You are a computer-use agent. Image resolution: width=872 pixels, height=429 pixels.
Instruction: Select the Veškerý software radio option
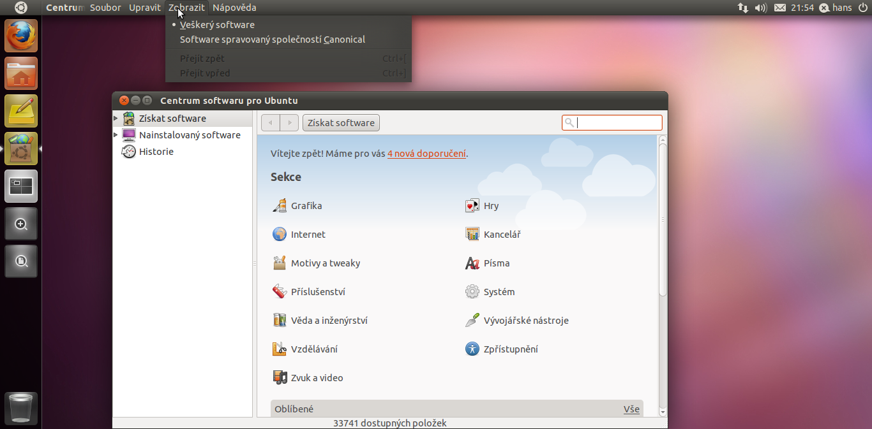click(x=289, y=25)
